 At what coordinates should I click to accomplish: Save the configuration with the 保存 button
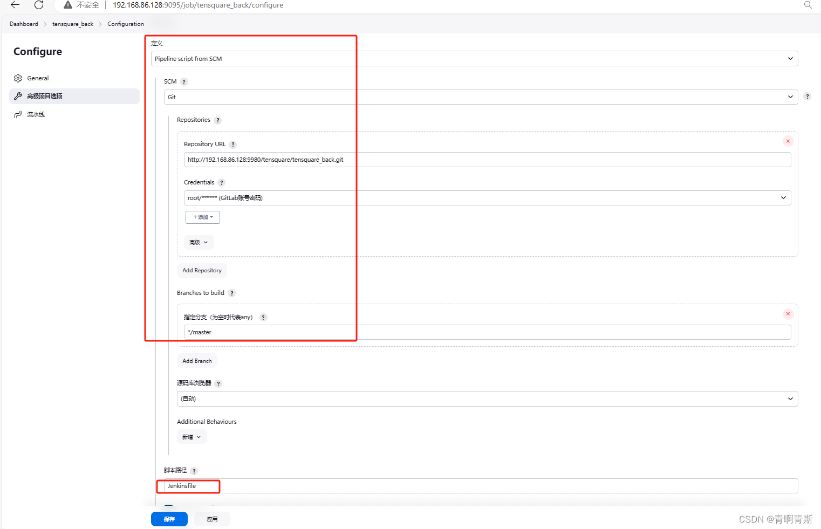[169, 519]
